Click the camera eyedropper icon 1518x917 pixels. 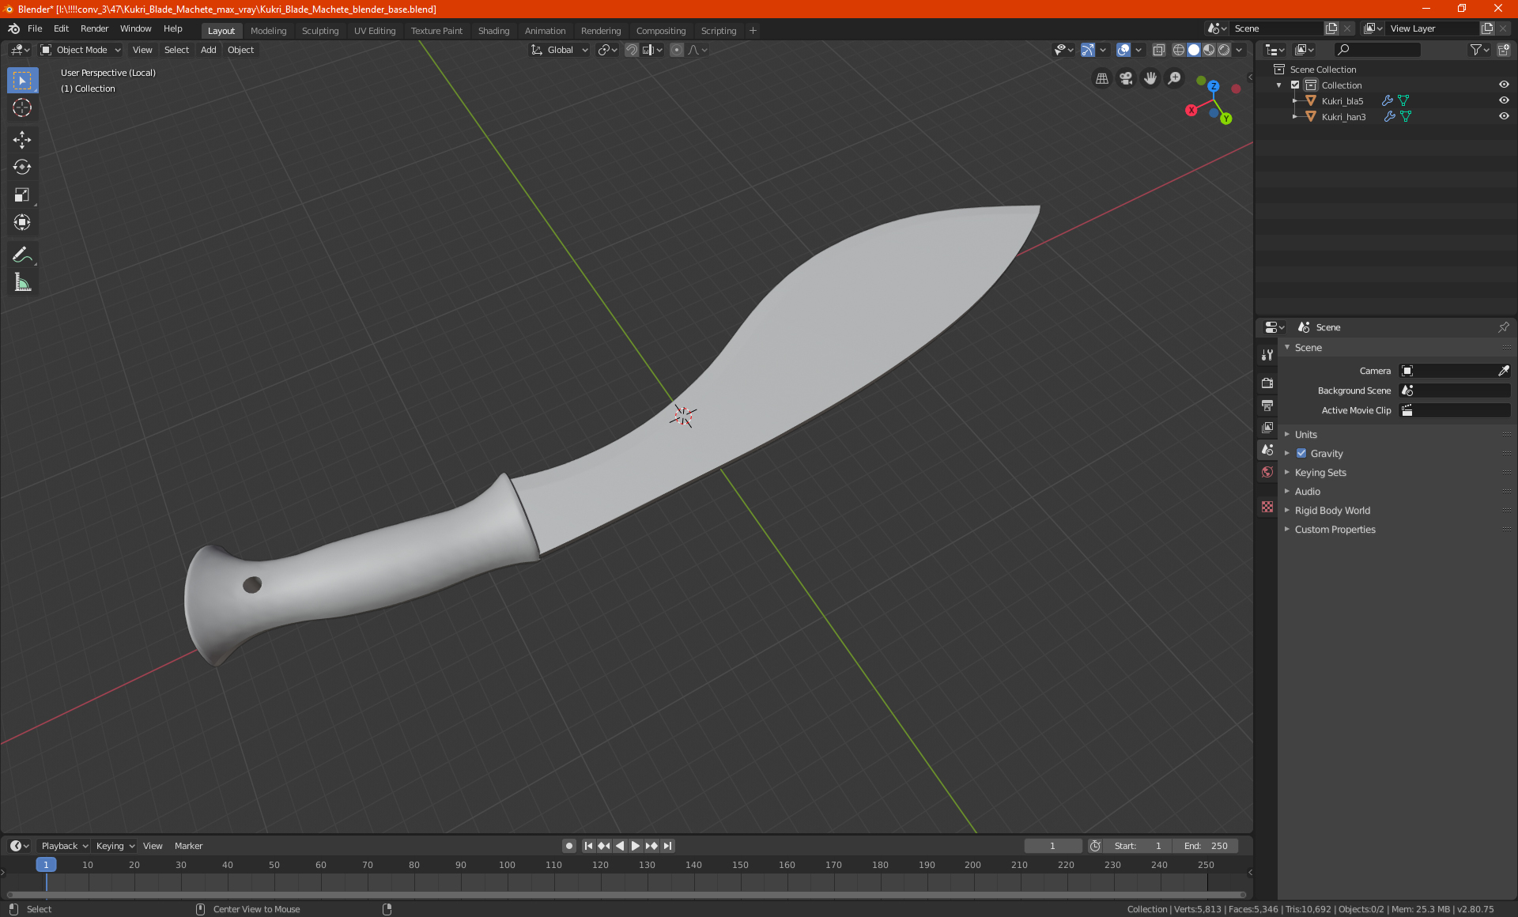coord(1503,371)
